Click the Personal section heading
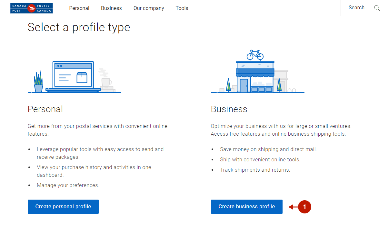This screenshot has height=225, width=389. coord(45,109)
